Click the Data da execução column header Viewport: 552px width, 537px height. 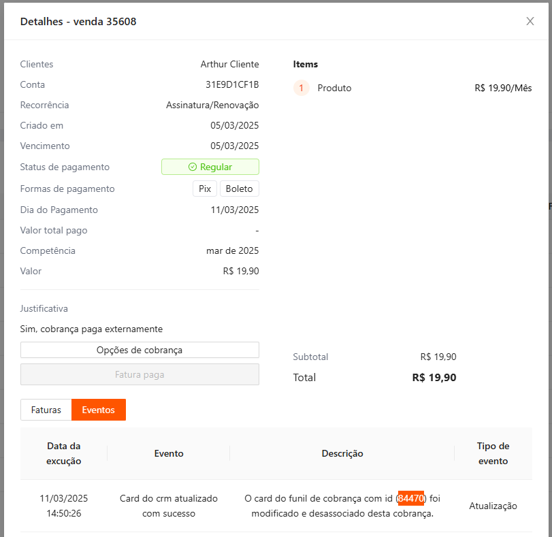point(64,453)
